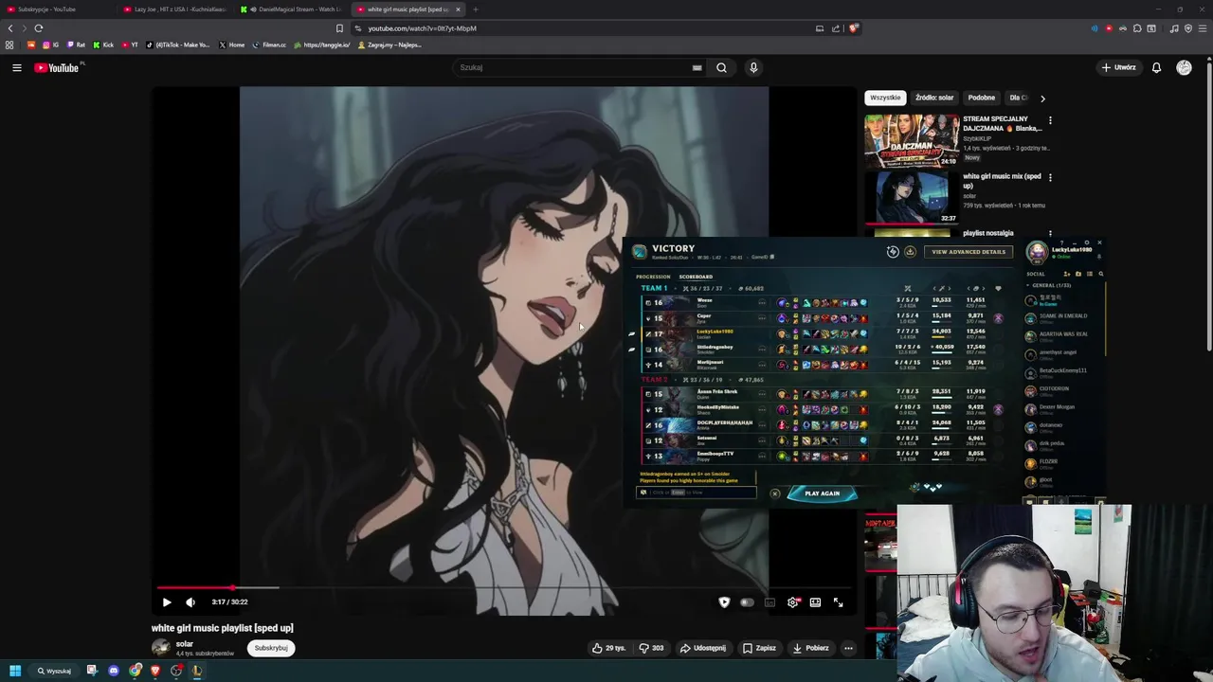The width and height of the screenshot is (1213, 682).
Task: Click Utwórz create button
Action: click(1118, 67)
